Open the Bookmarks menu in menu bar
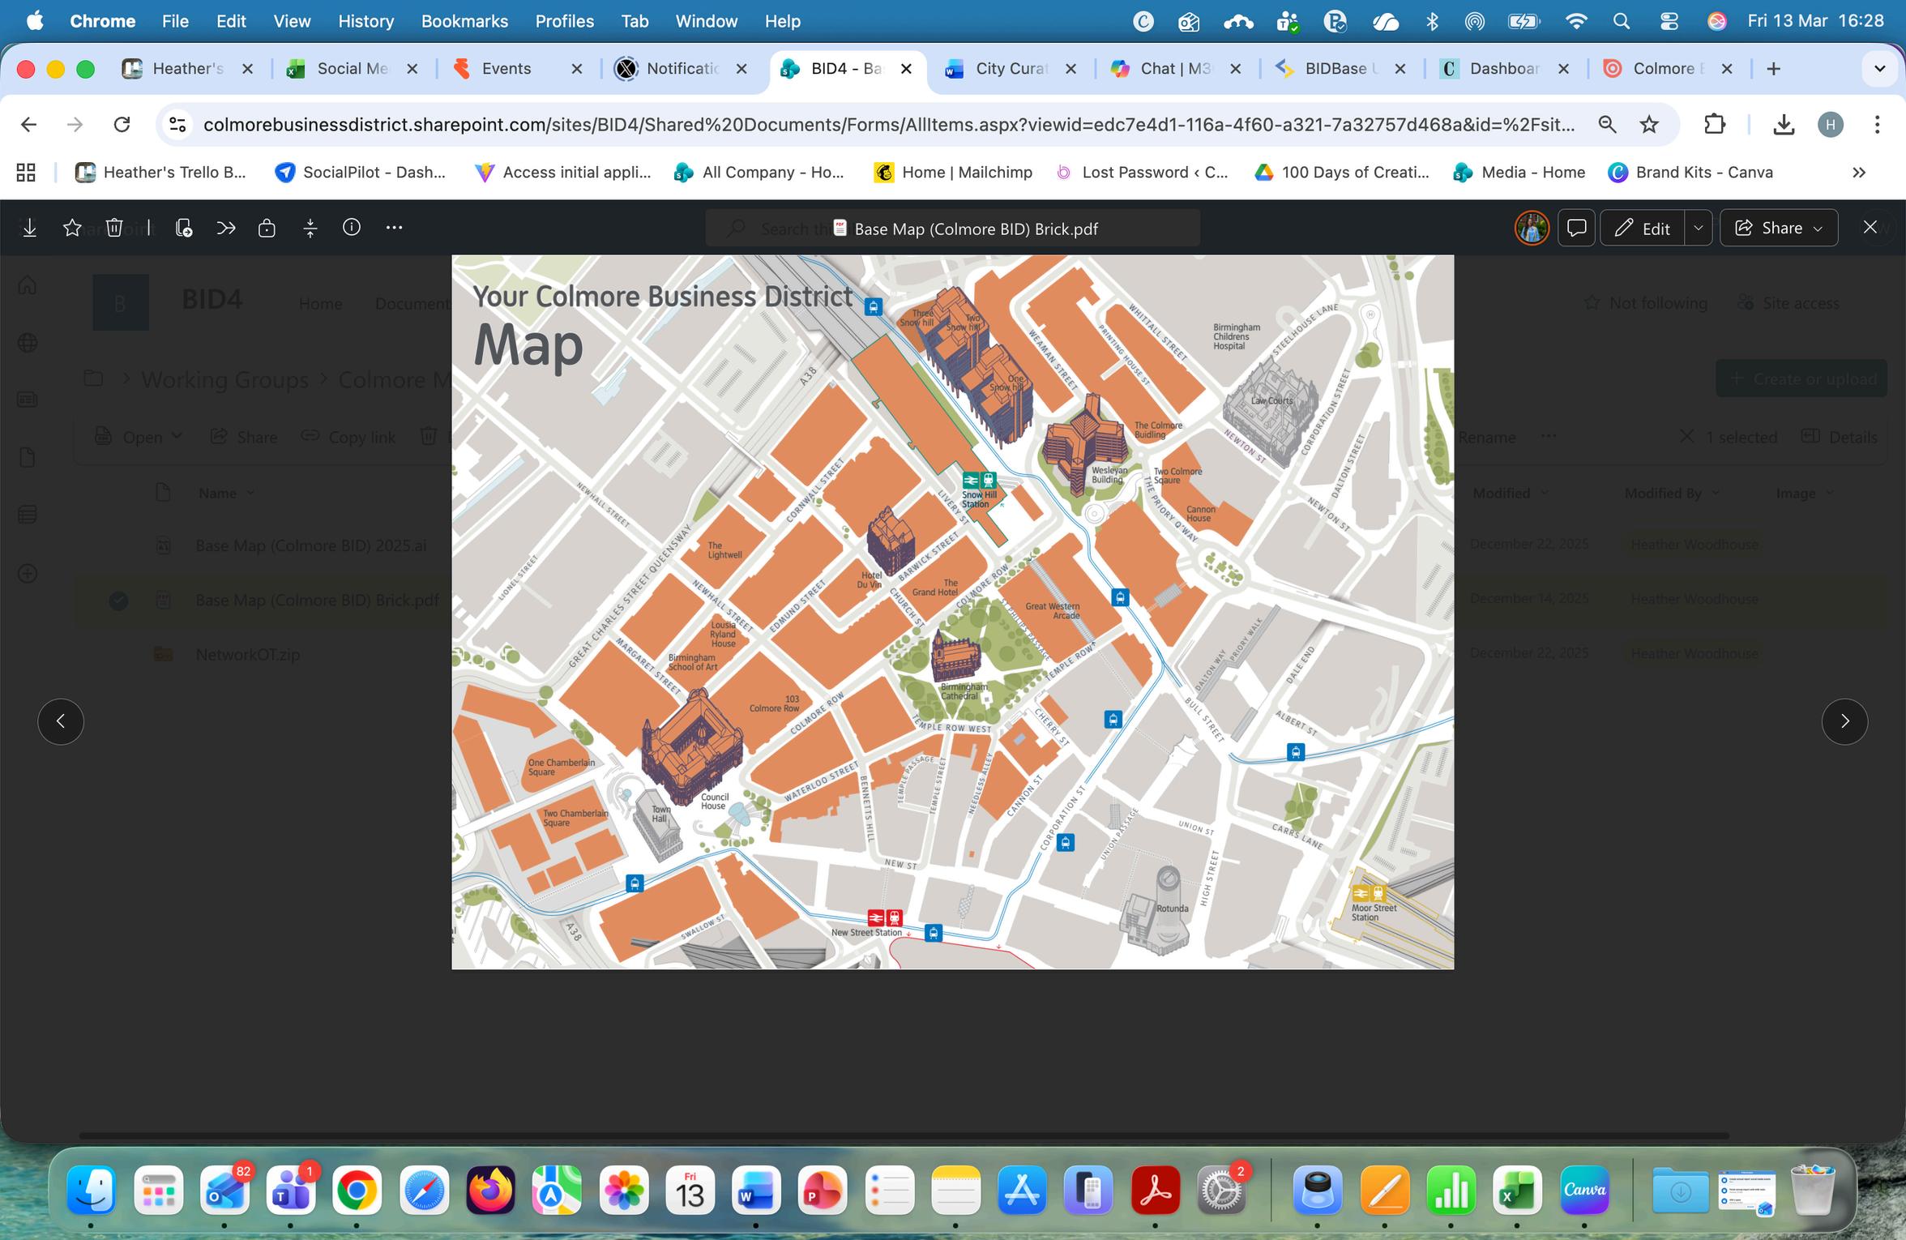The width and height of the screenshot is (1906, 1240). point(464,22)
